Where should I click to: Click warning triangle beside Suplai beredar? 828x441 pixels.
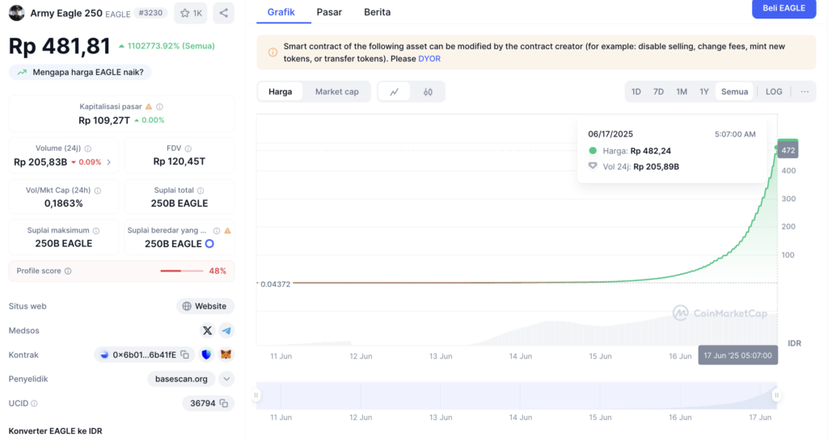(227, 230)
